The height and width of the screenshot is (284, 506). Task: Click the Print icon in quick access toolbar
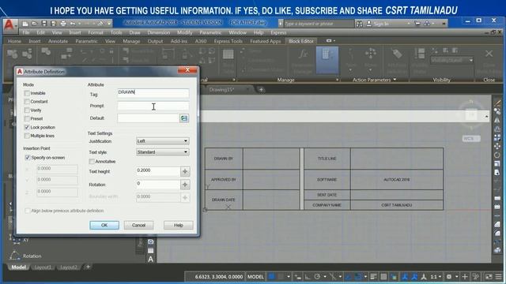(x=63, y=24)
